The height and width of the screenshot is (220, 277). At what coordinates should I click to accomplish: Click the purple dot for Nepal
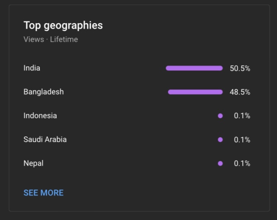(x=220, y=163)
